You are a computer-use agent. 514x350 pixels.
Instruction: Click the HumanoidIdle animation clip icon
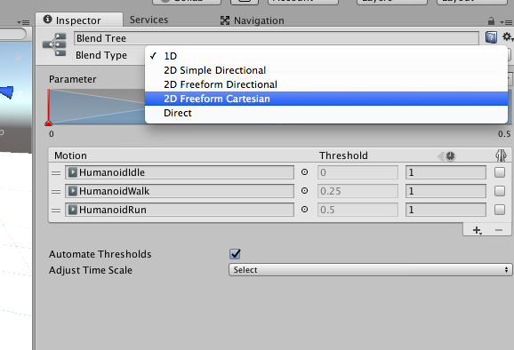[73, 172]
